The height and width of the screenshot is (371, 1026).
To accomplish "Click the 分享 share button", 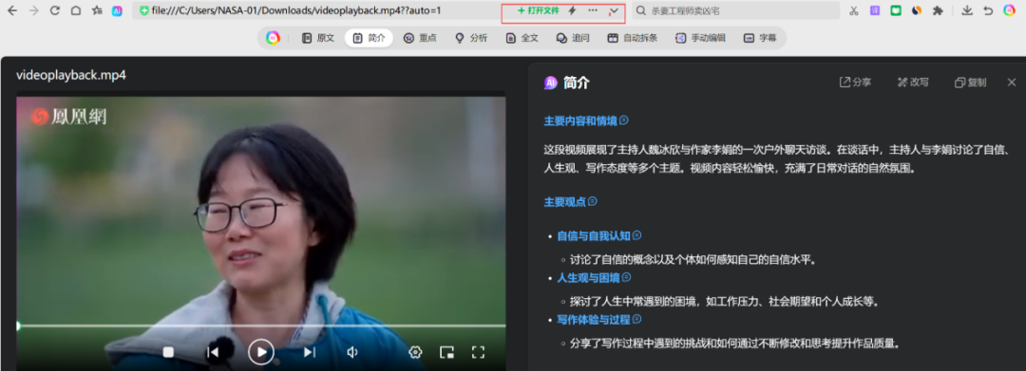I will [x=855, y=83].
